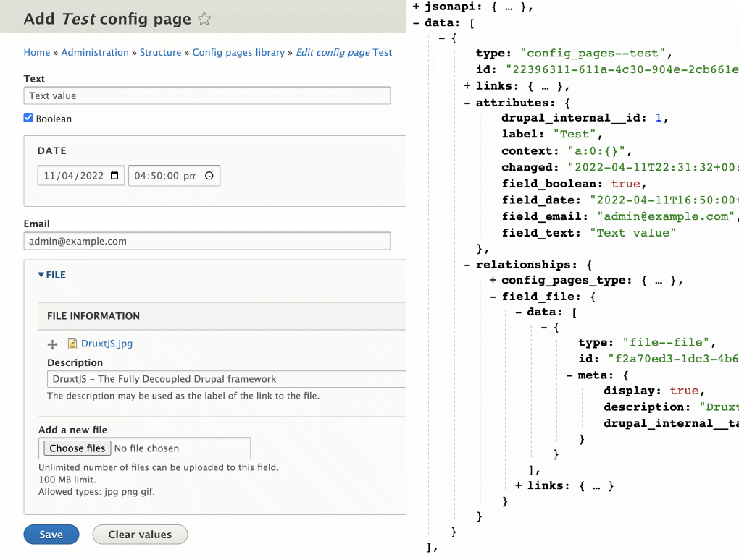Click the Save button
739x557 pixels.
coord(51,535)
